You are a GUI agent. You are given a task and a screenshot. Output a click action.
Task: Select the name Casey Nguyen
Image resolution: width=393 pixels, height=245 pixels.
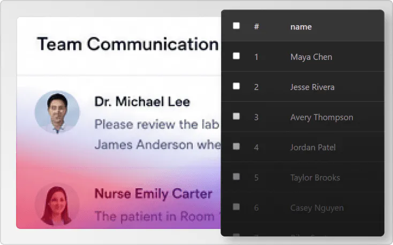(317, 208)
